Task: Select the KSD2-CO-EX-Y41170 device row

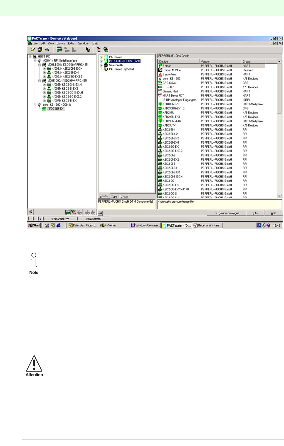Action: 211,189
